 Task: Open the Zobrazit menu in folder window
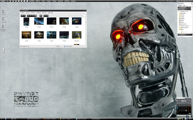[33, 13]
